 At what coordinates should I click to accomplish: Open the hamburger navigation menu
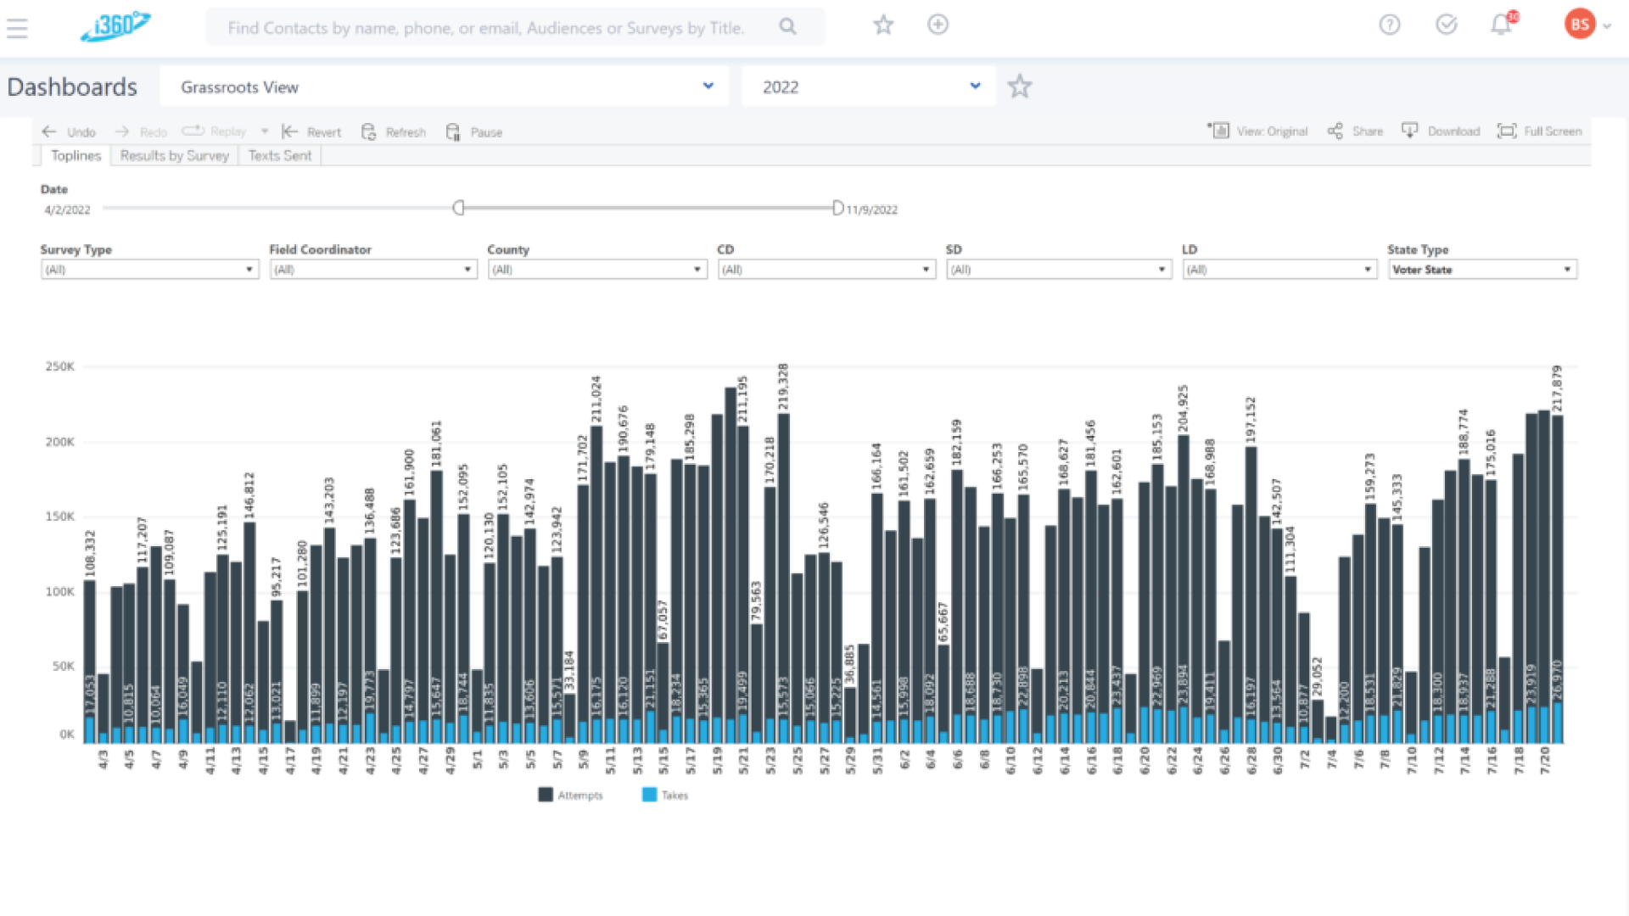pyautogui.click(x=17, y=28)
